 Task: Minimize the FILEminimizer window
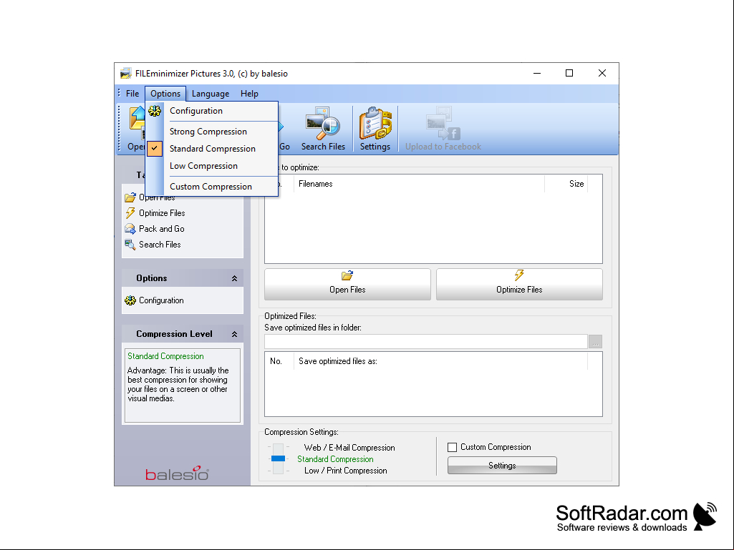[x=537, y=74]
